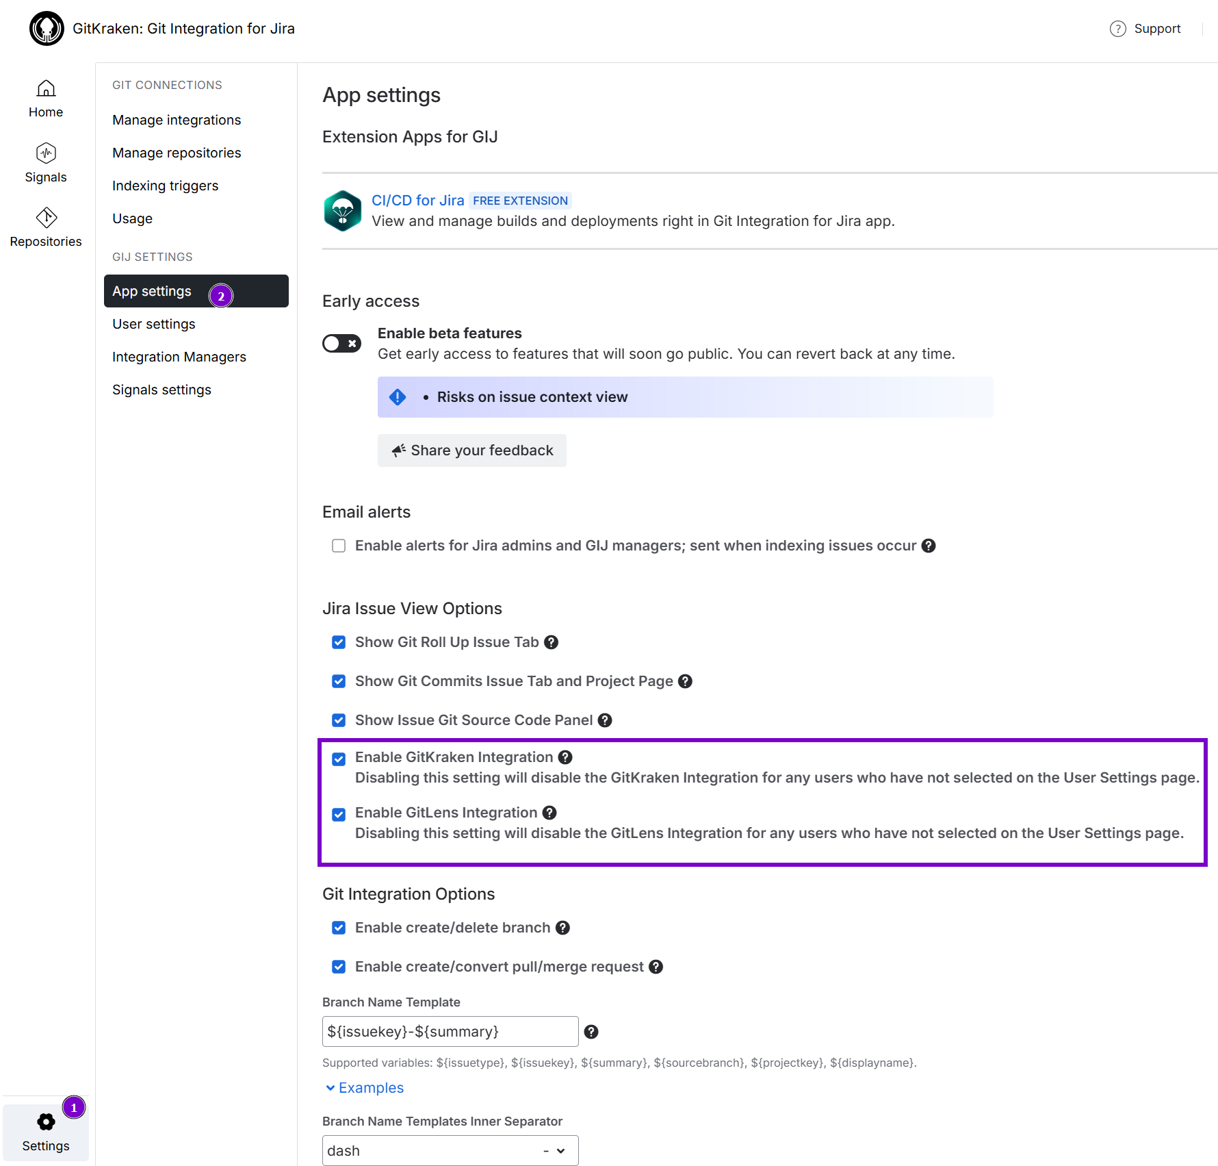Expand the Examples section
The height and width of the screenshot is (1166, 1218).
pyautogui.click(x=364, y=1087)
